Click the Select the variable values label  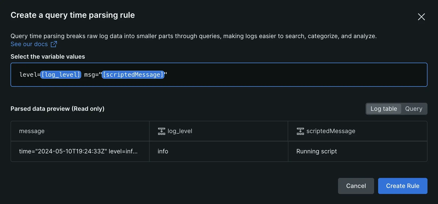(x=48, y=57)
